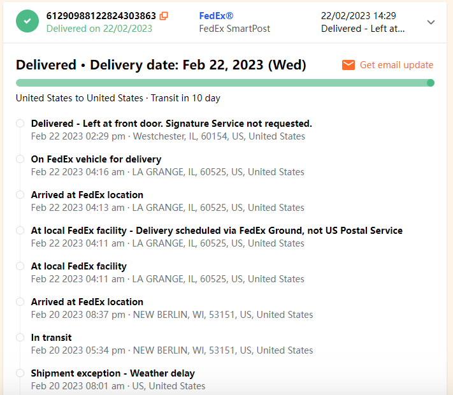Select the "Delivered - Left at front door" timeline marker
The height and width of the screenshot is (395, 453).
click(x=20, y=124)
